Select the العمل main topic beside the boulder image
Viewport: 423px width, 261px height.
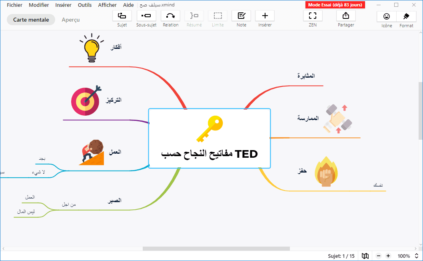(115, 152)
